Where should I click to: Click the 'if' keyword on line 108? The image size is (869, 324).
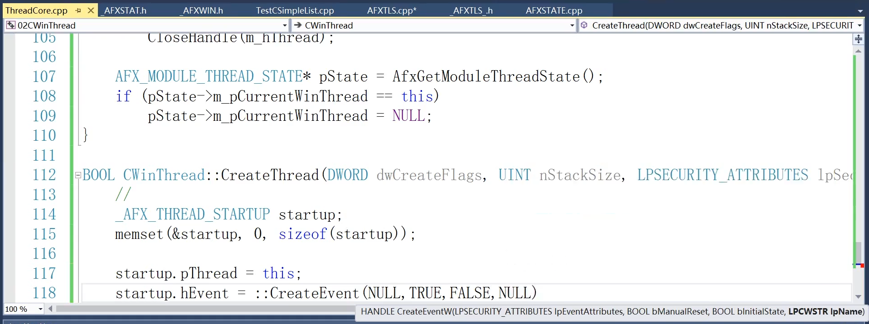(x=123, y=96)
